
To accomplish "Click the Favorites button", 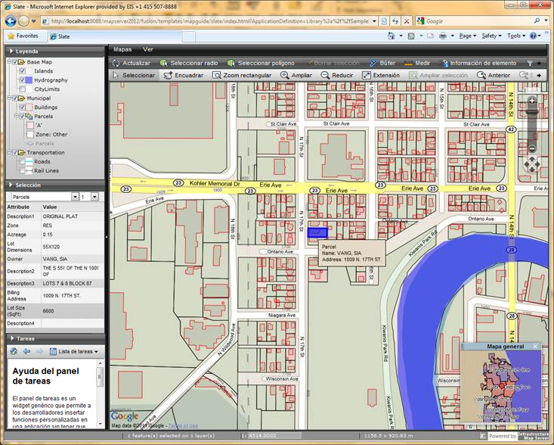I will pos(23,36).
